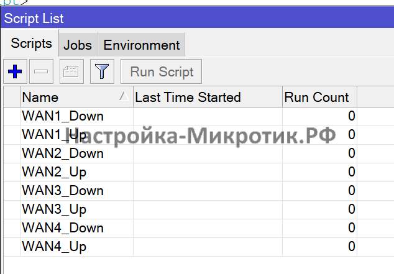This screenshot has width=394, height=274.
Task: Choose the WAN3_Down script
Action: click(63, 190)
